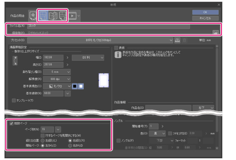Screen dimensions: 236x160
Task: Click the page layout preview thumbnail
Action: pyautogui.click(x=104, y=80)
